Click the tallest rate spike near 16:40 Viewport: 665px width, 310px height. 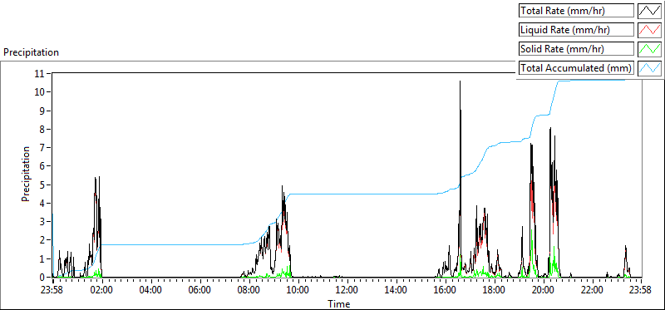[x=461, y=81]
